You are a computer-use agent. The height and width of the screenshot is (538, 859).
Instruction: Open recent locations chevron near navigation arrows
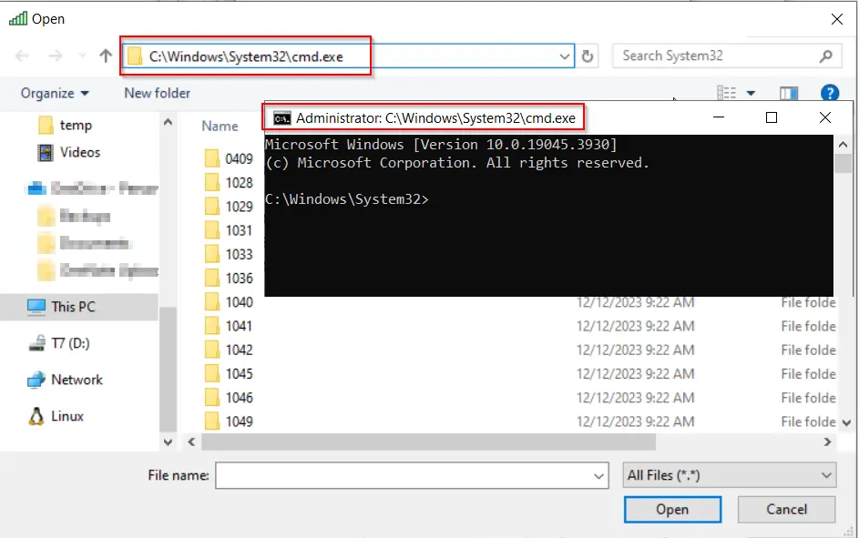coord(82,56)
